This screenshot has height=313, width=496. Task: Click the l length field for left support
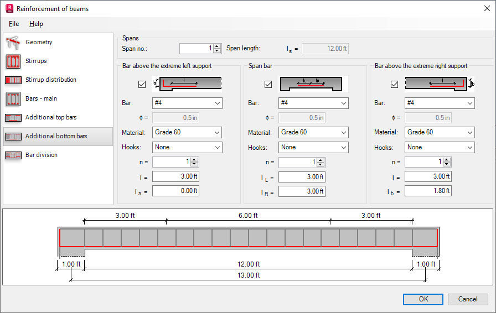pos(175,176)
